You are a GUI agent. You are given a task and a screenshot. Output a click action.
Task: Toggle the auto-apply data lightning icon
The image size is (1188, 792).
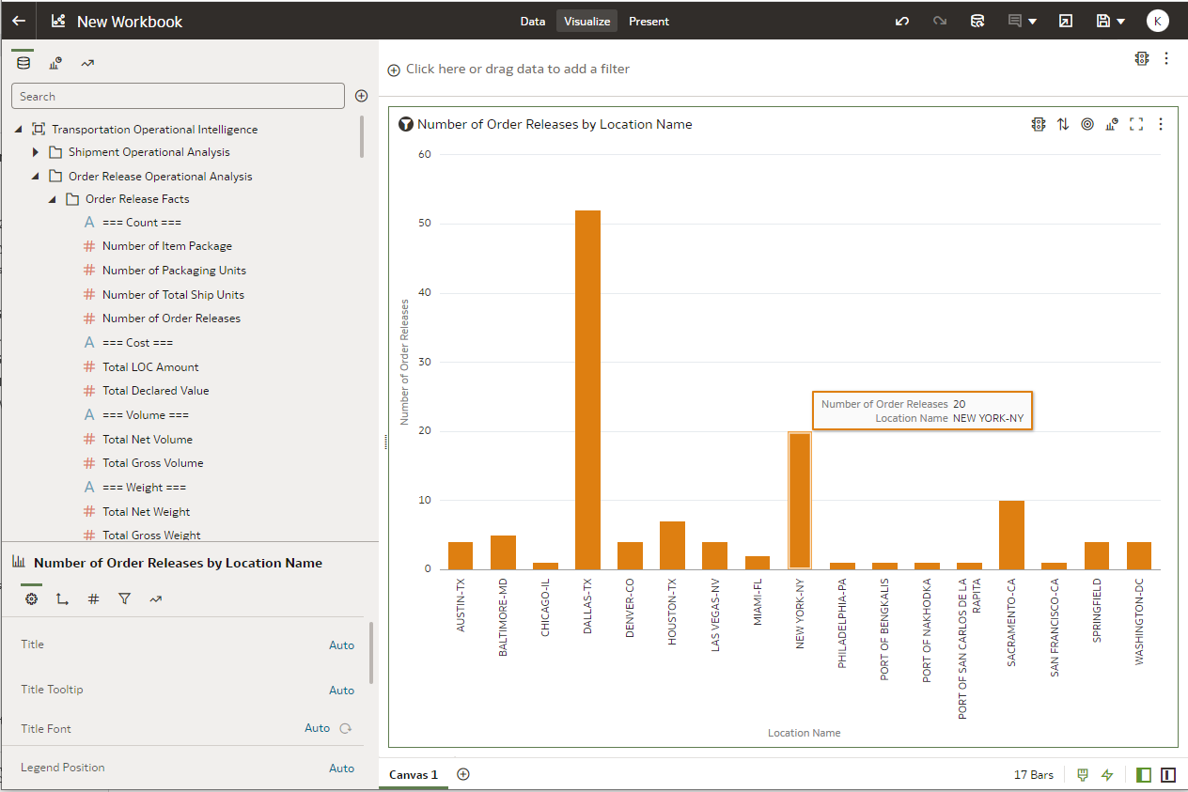click(x=1107, y=775)
